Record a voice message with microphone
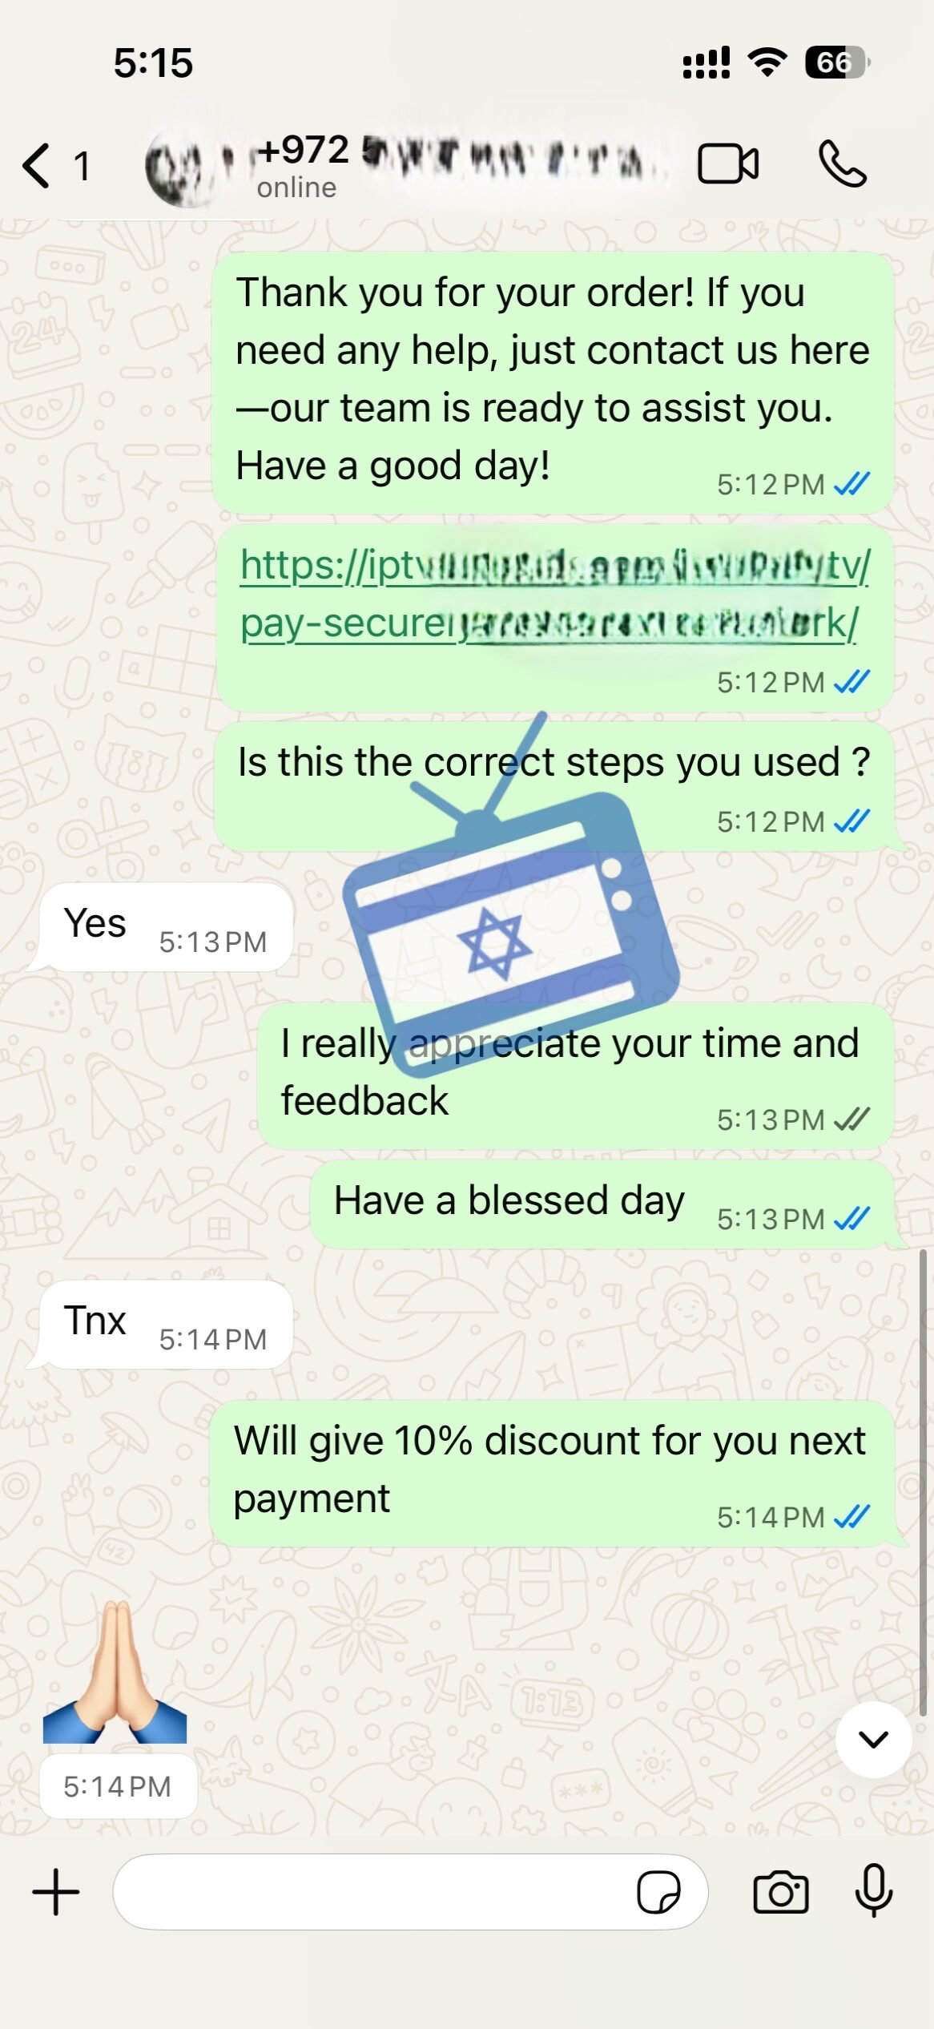The width and height of the screenshot is (934, 2029). pos(874,1890)
